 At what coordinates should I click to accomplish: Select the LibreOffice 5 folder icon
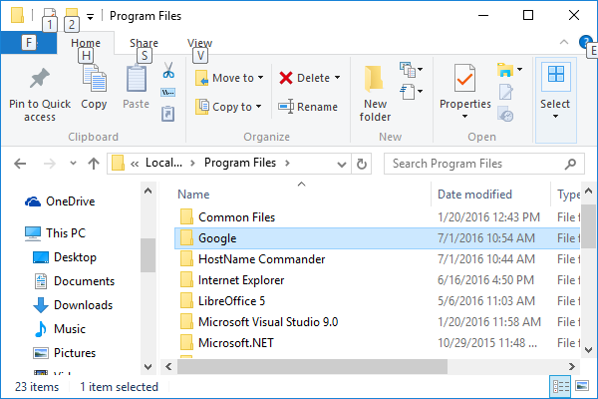186,301
